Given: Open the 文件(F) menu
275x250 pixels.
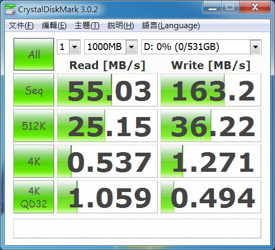Looking at the screenshot, I should (x=21, y=26).
